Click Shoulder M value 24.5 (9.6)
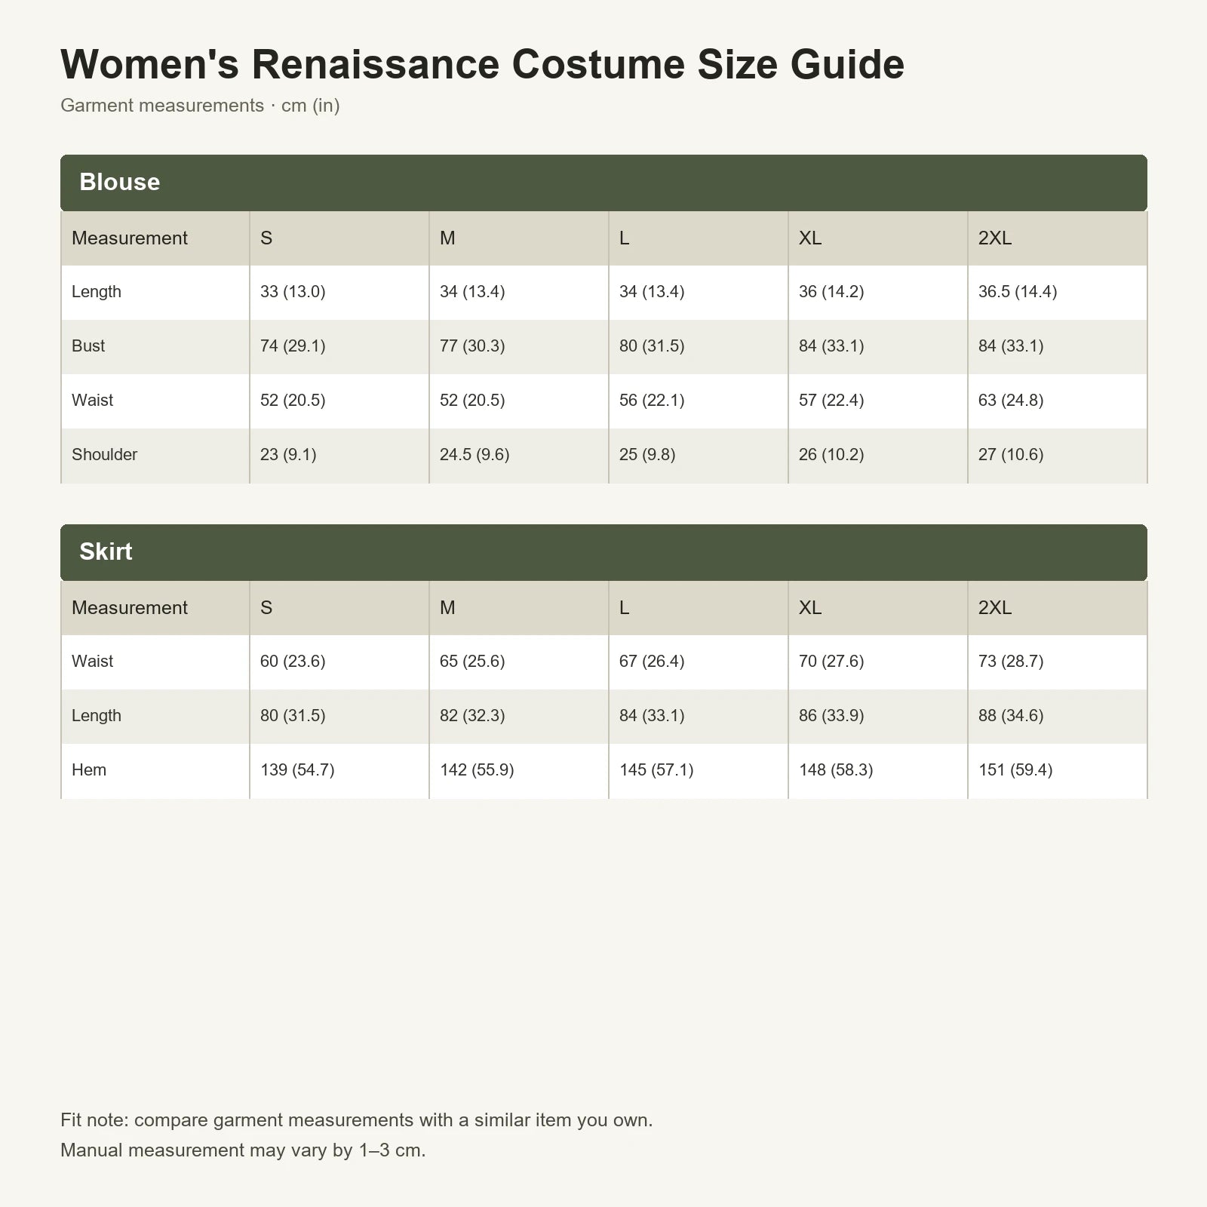1207x1207 pixels. coord(475,455)
